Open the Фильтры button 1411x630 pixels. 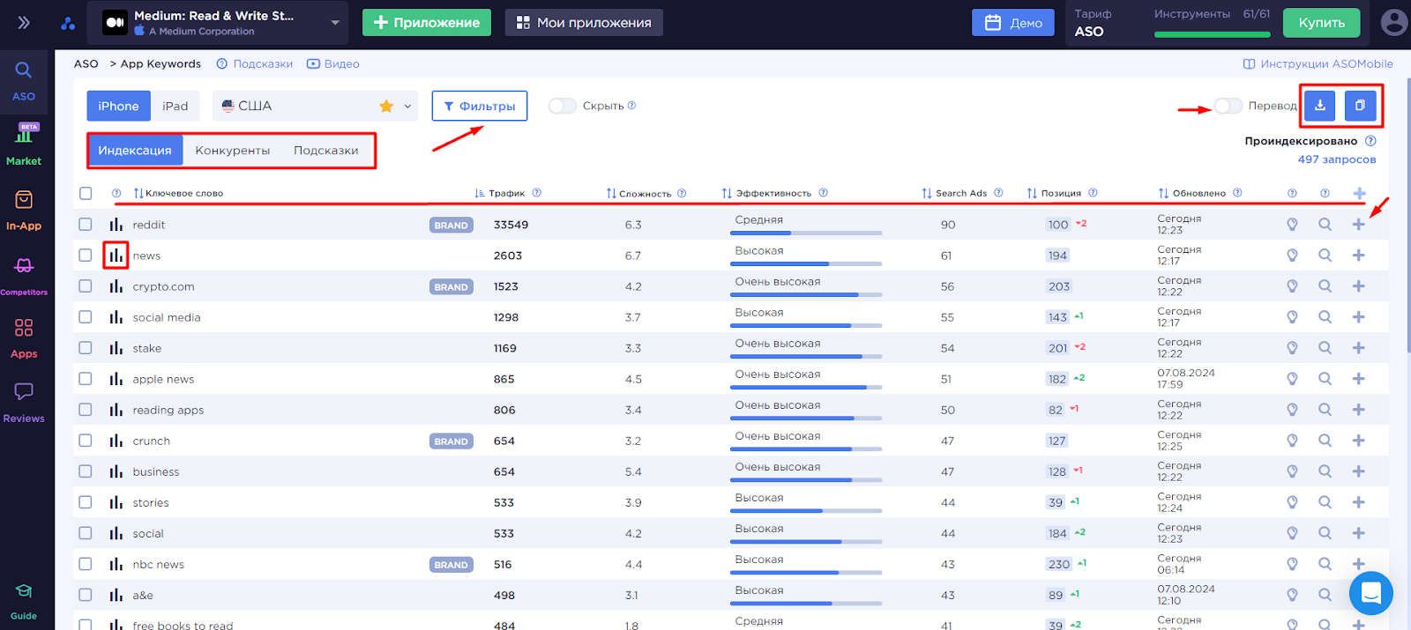tap(480, 106)
